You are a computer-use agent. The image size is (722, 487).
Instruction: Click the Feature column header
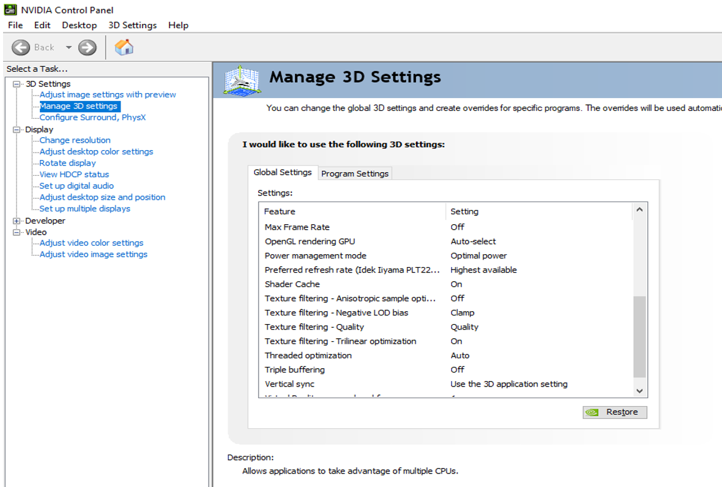tap(352, 212)
